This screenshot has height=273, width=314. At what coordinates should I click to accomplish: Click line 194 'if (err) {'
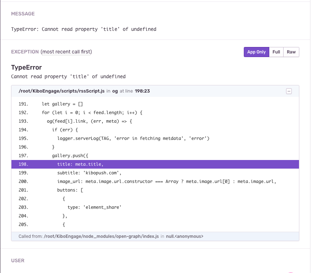tap(65, 130)
